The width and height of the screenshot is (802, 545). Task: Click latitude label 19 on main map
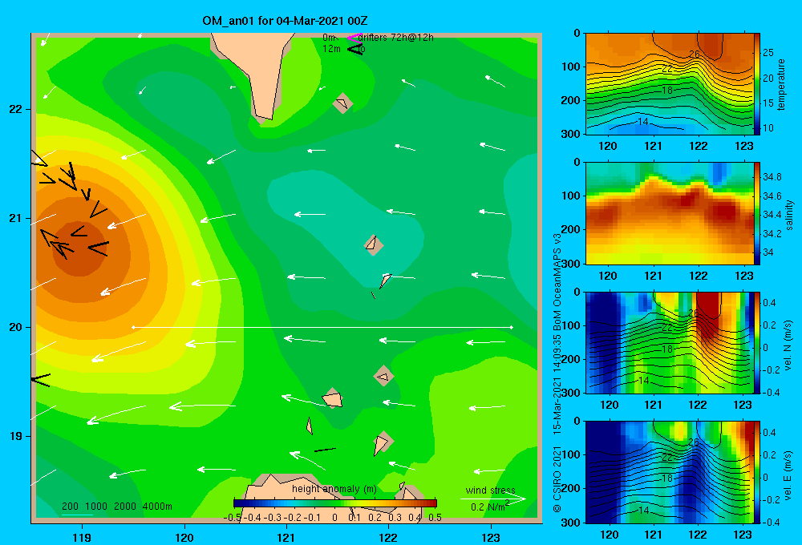pos(16,436)
